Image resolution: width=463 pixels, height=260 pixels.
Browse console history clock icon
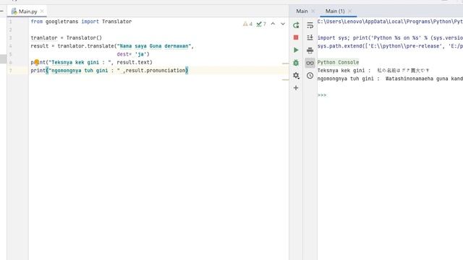coord(310,75)
